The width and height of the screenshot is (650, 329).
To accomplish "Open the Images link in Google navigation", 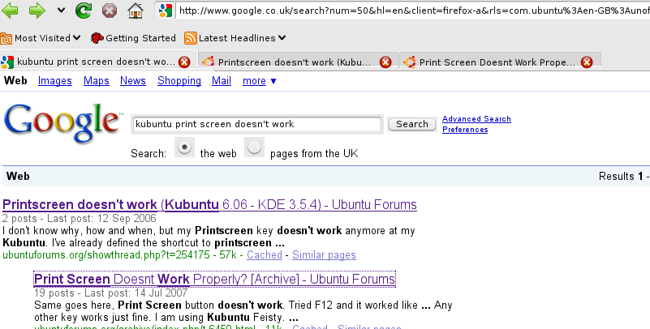I will click(55, 81).
